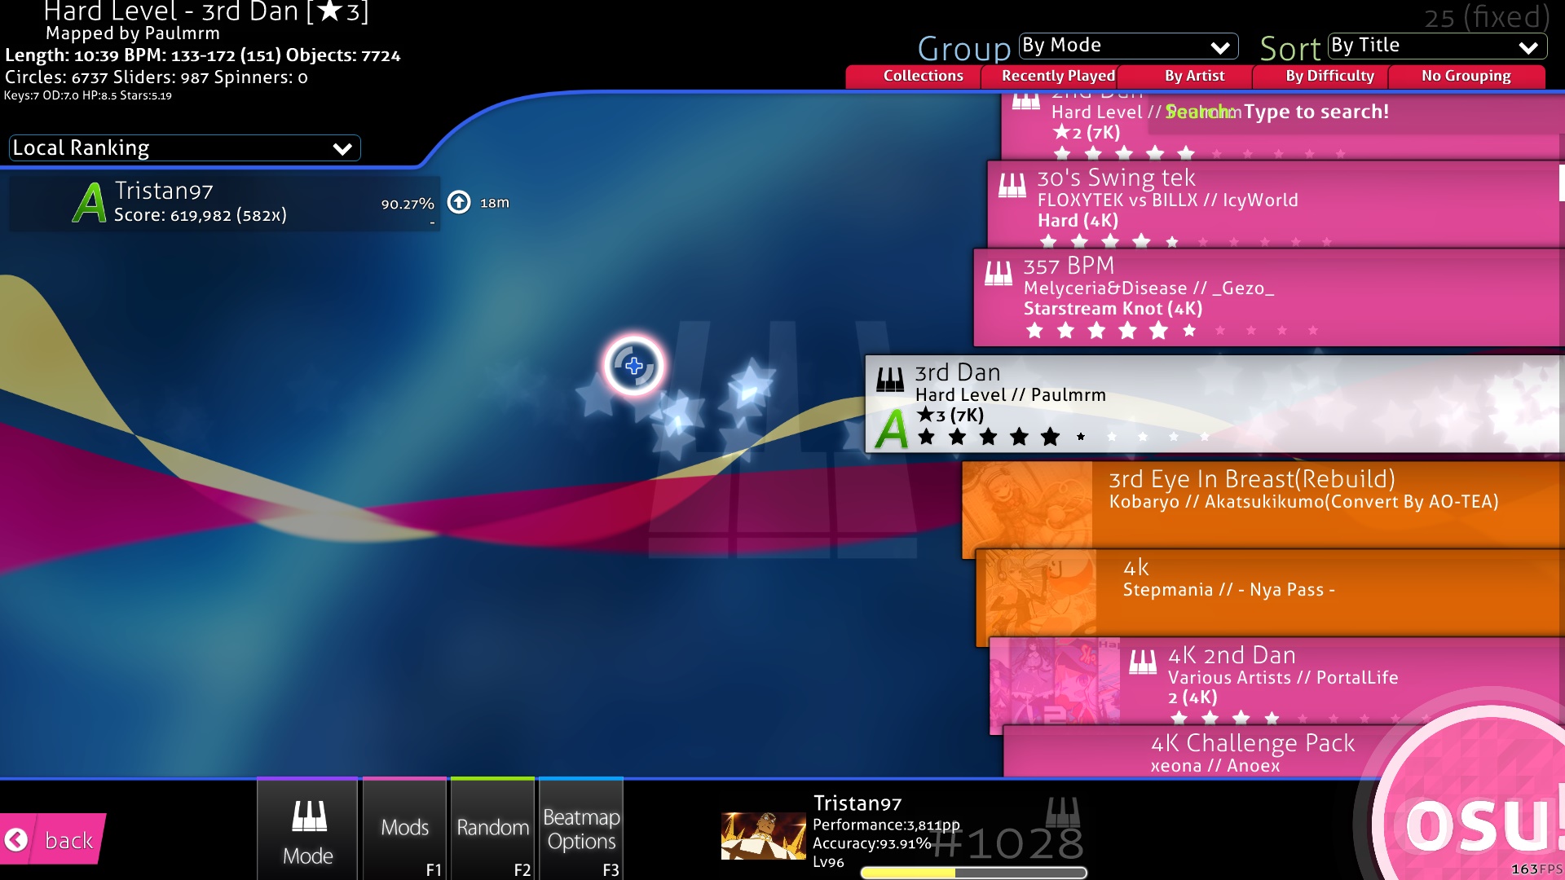Click the Accuracy:93.91% text
The image size is (1565, 880).
point(871,843)
